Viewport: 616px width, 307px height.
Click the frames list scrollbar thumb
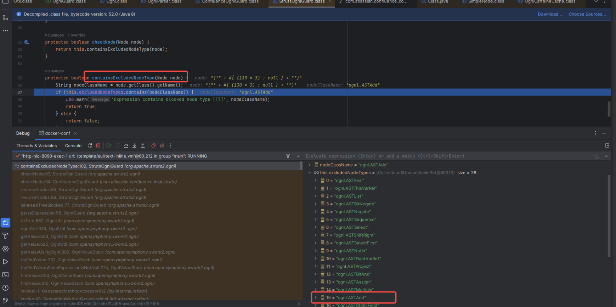301,165
